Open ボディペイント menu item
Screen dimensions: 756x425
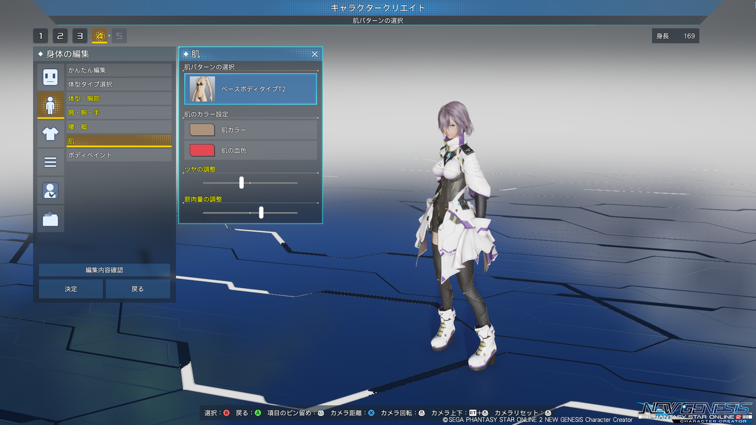[x=119, y=155]
